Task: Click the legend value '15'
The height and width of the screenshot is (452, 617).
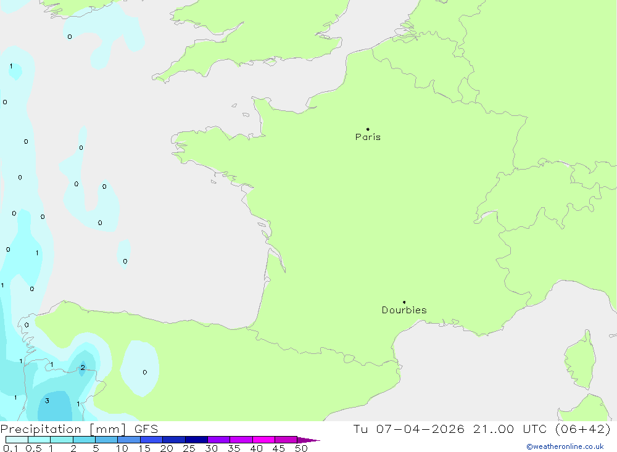Action: click(x=144, y=448)
